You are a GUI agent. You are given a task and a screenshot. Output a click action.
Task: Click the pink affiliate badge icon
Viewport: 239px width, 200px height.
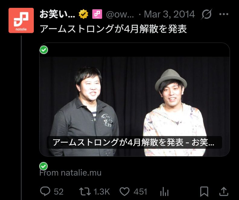coord(97,14)
